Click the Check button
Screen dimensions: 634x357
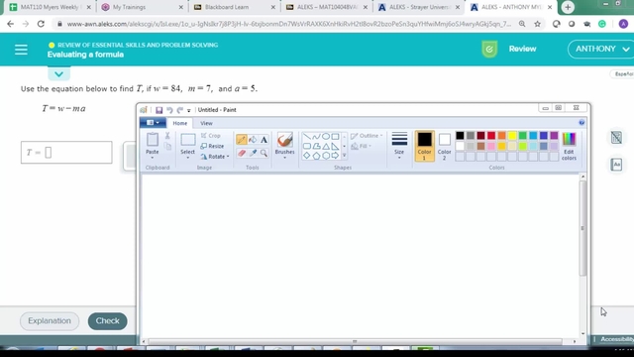108,321
